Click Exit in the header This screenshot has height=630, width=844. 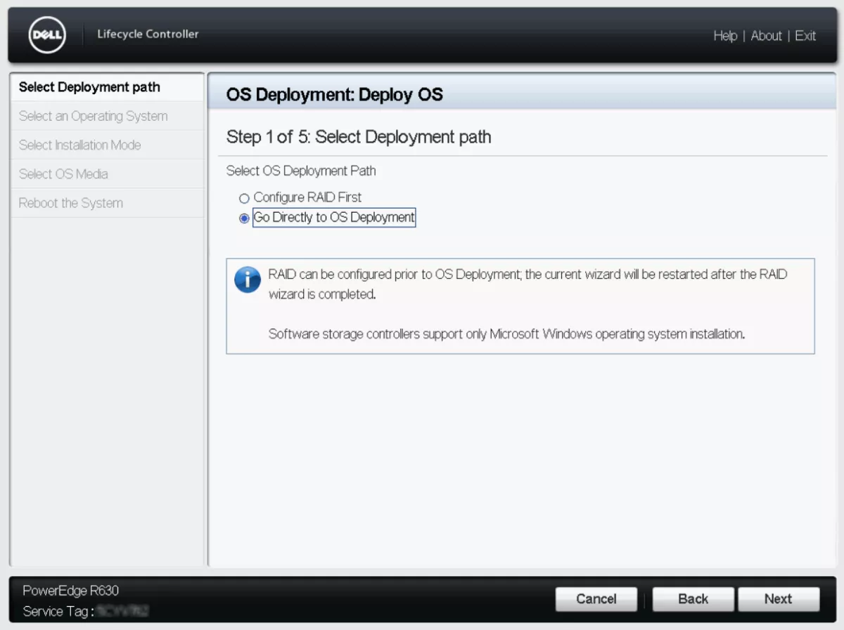pyautogui.click(x=805, y=36)
